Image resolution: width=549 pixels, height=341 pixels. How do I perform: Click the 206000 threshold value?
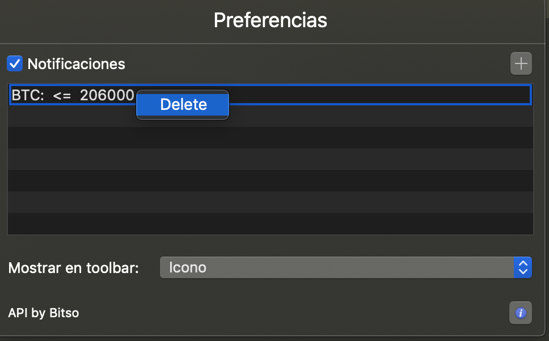[x=107, y=96]
